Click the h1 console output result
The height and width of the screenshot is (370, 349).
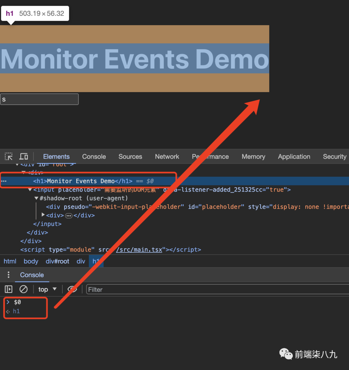16,311
